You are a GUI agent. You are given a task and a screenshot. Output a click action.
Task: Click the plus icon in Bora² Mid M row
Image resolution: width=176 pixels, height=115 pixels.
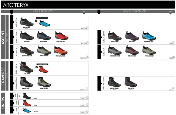[x=37, y=67]
